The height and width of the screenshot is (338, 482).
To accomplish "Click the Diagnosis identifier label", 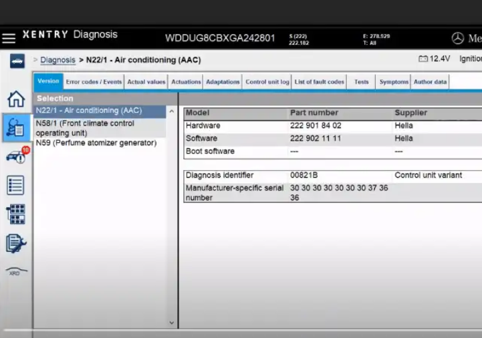I will click(219, 175).
